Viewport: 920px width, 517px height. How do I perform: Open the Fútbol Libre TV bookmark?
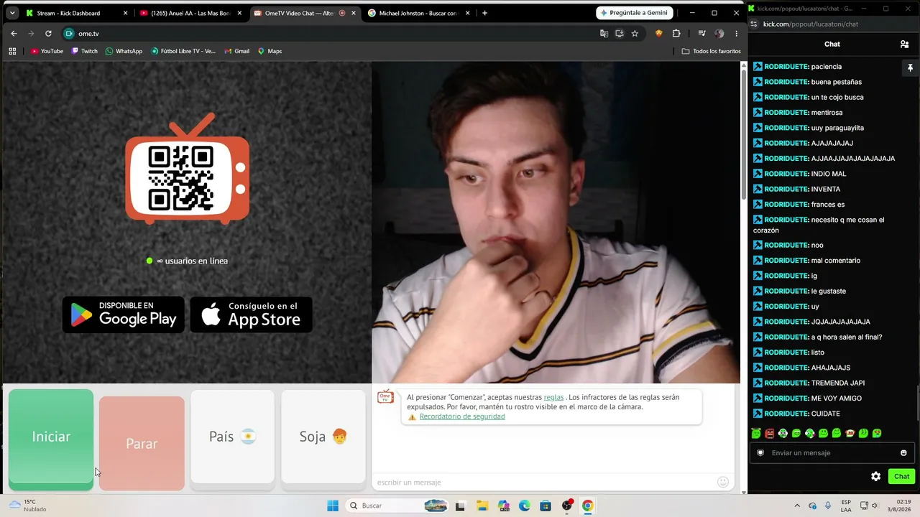183,51
